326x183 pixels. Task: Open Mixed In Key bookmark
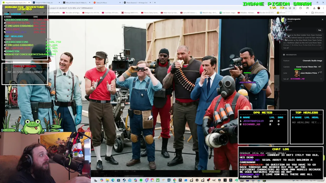(208, 13)
